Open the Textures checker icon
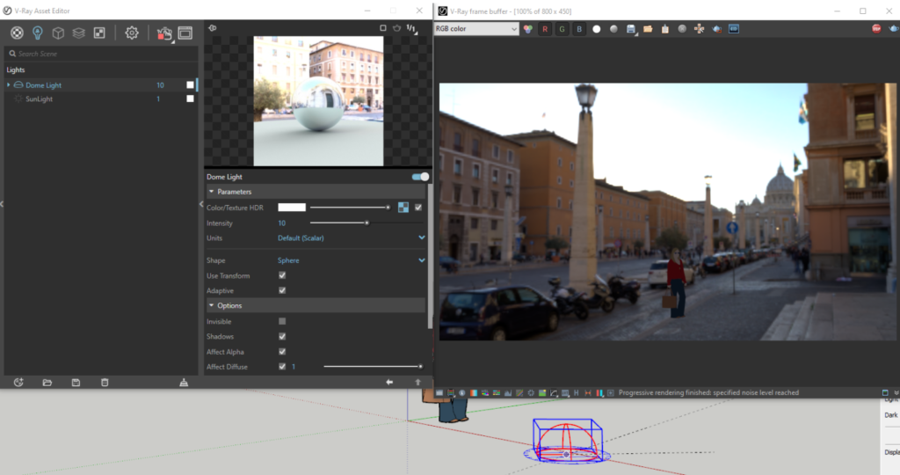The image size is (900, 475). tap(99, 33)
